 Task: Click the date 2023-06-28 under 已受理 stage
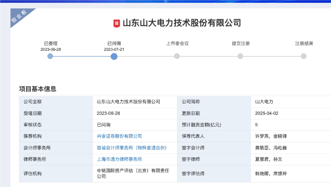pyautogui.click(x=51, y=49)
